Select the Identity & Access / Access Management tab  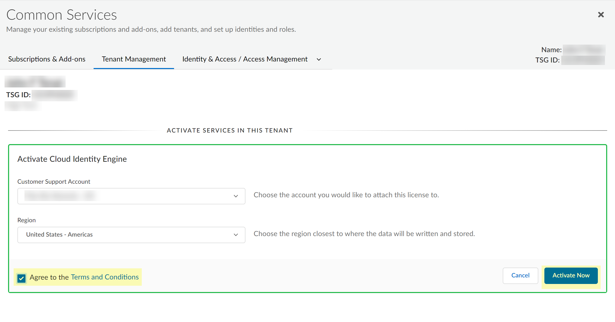[x=245, y=59]
